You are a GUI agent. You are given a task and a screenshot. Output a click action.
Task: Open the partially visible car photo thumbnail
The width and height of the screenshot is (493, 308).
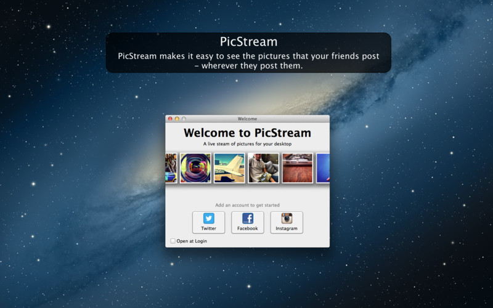(x=171, y=168)
